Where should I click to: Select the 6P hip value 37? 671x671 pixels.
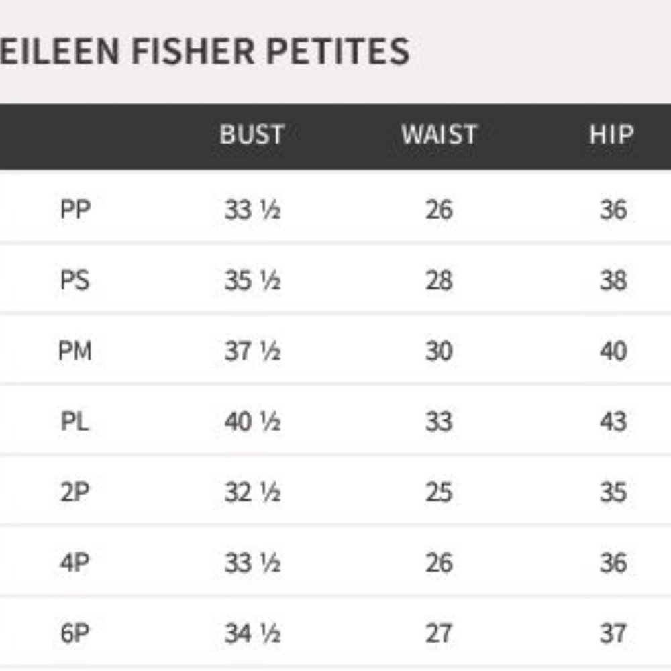click(613, 633)
